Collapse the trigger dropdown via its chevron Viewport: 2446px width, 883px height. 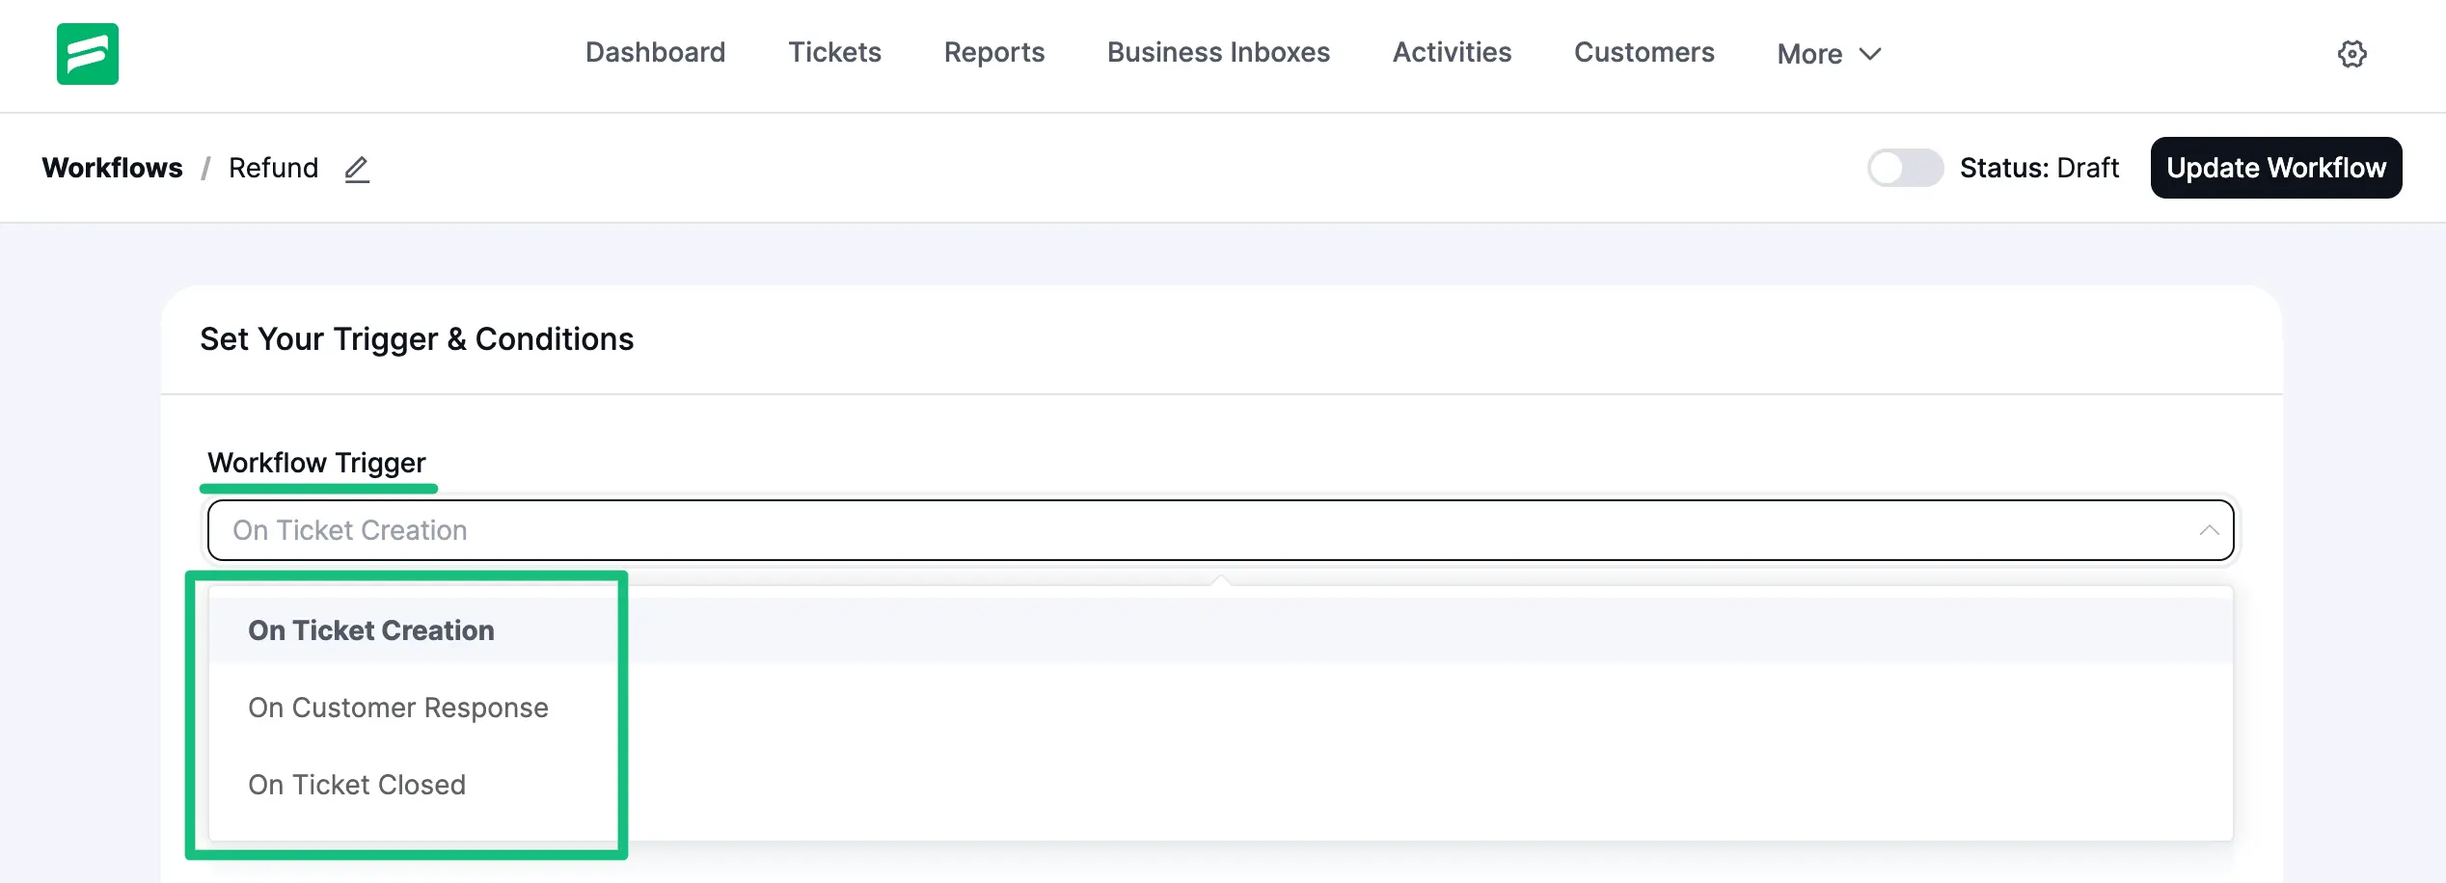coord(2209,530)
